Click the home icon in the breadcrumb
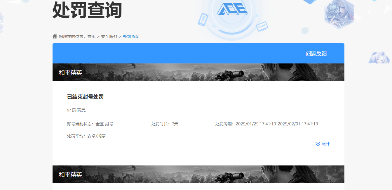The image size is (392, 190). click(55, 37)
